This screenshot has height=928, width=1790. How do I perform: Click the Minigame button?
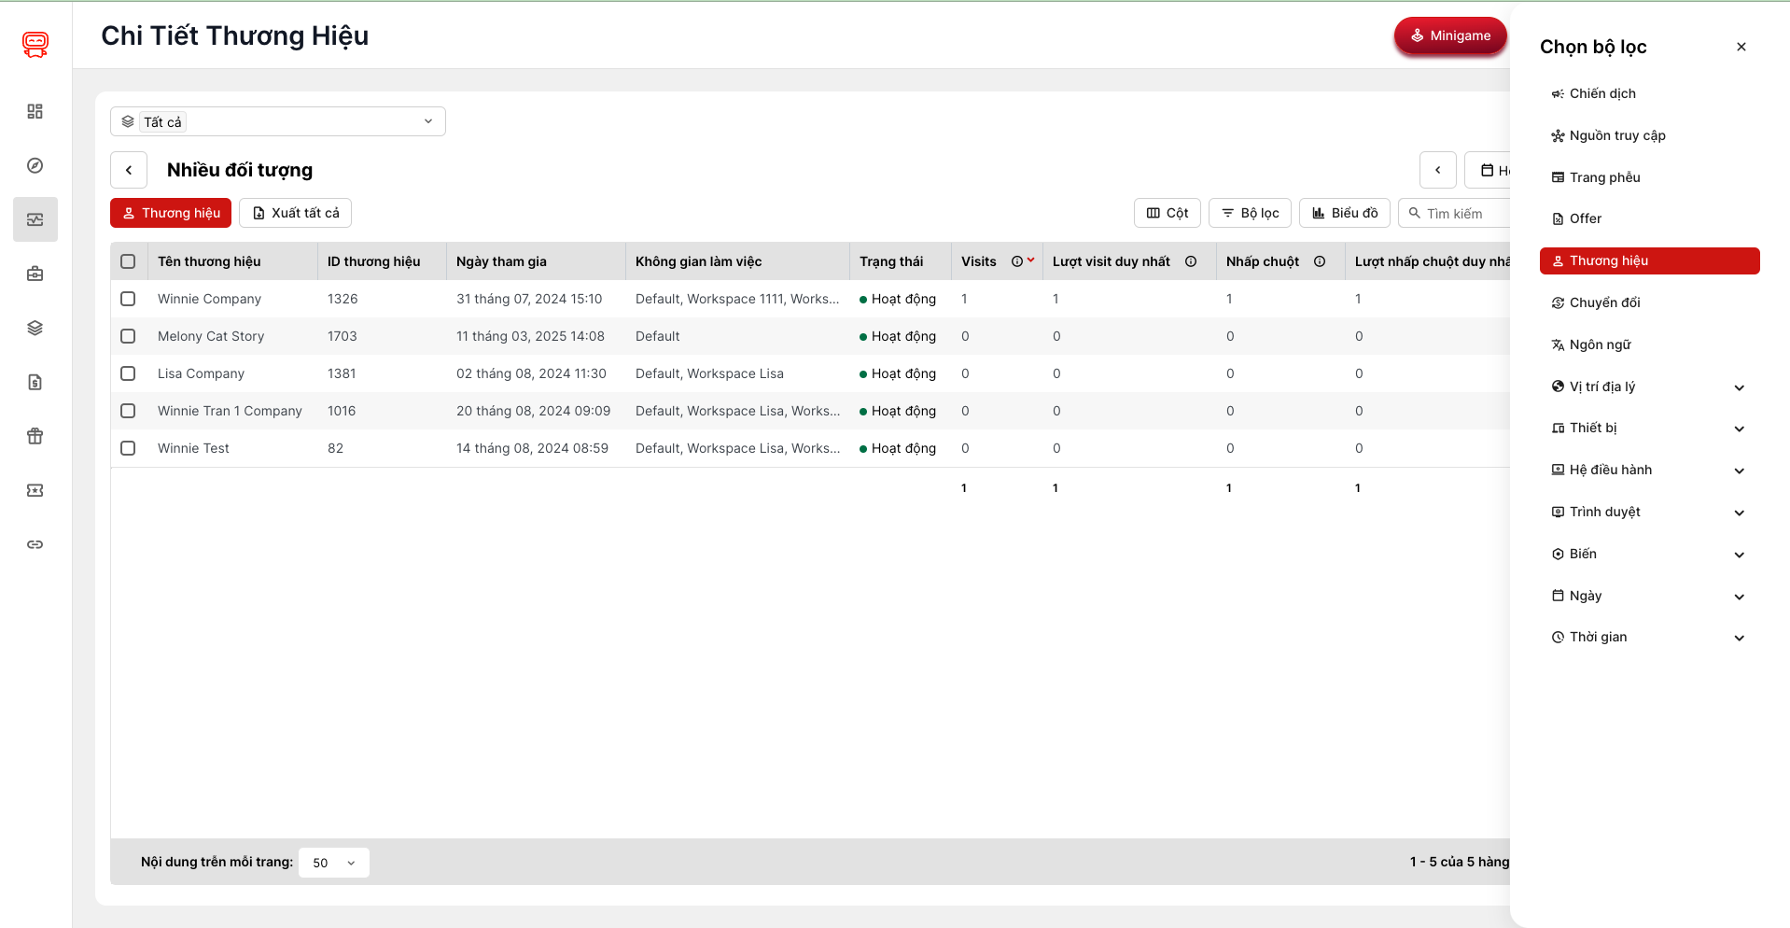(x=1449, y=35)
